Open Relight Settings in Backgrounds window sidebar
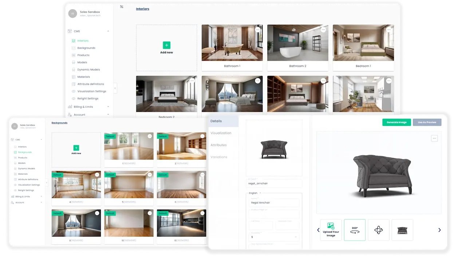466x262 pixels. (26, 190)
